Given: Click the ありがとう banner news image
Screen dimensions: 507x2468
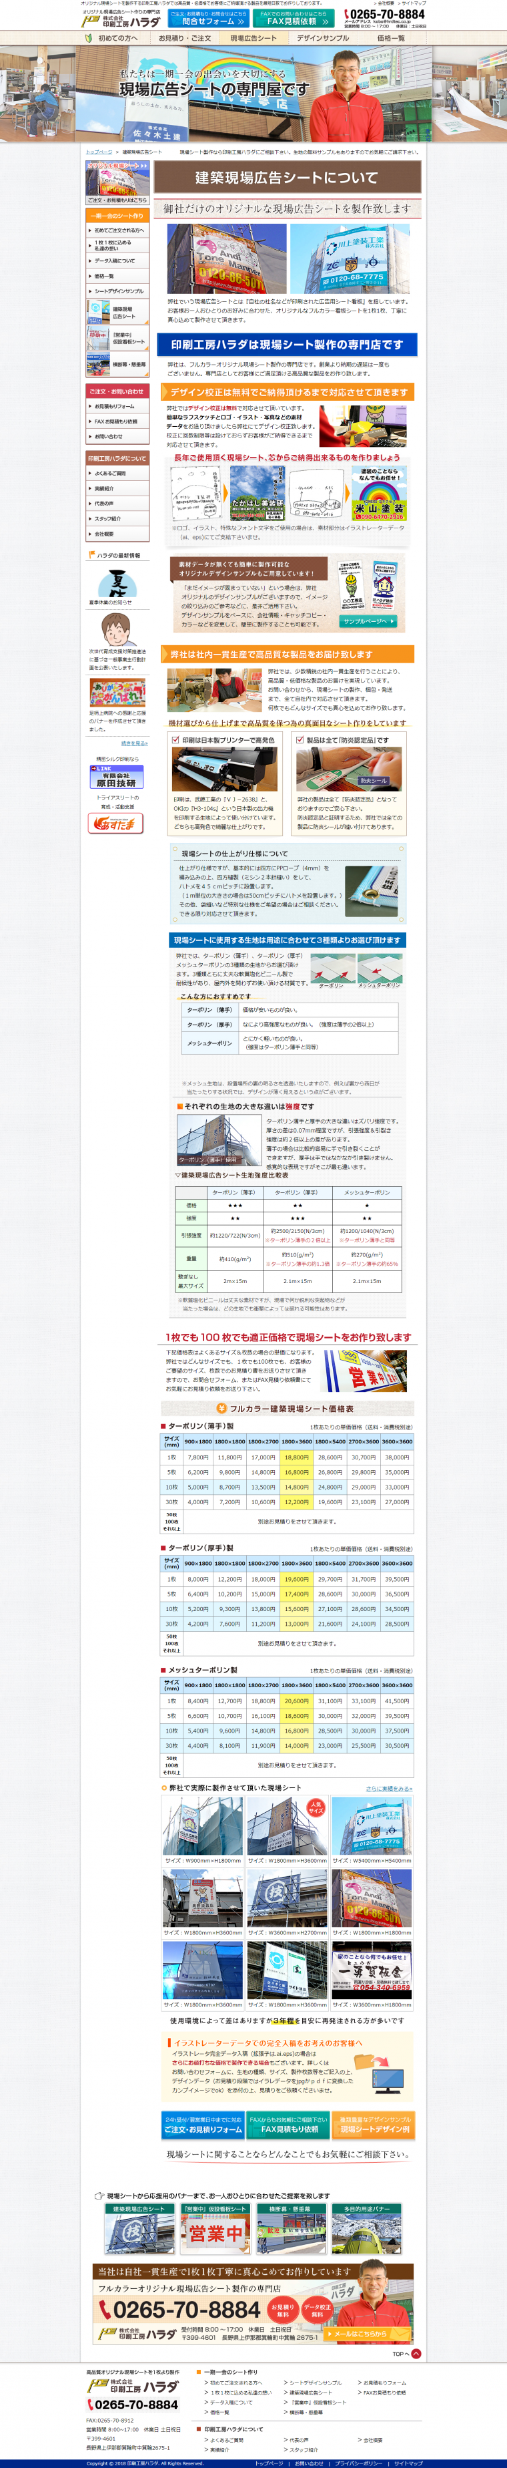Looking at the screenshot, I should (x=117, y=692).
